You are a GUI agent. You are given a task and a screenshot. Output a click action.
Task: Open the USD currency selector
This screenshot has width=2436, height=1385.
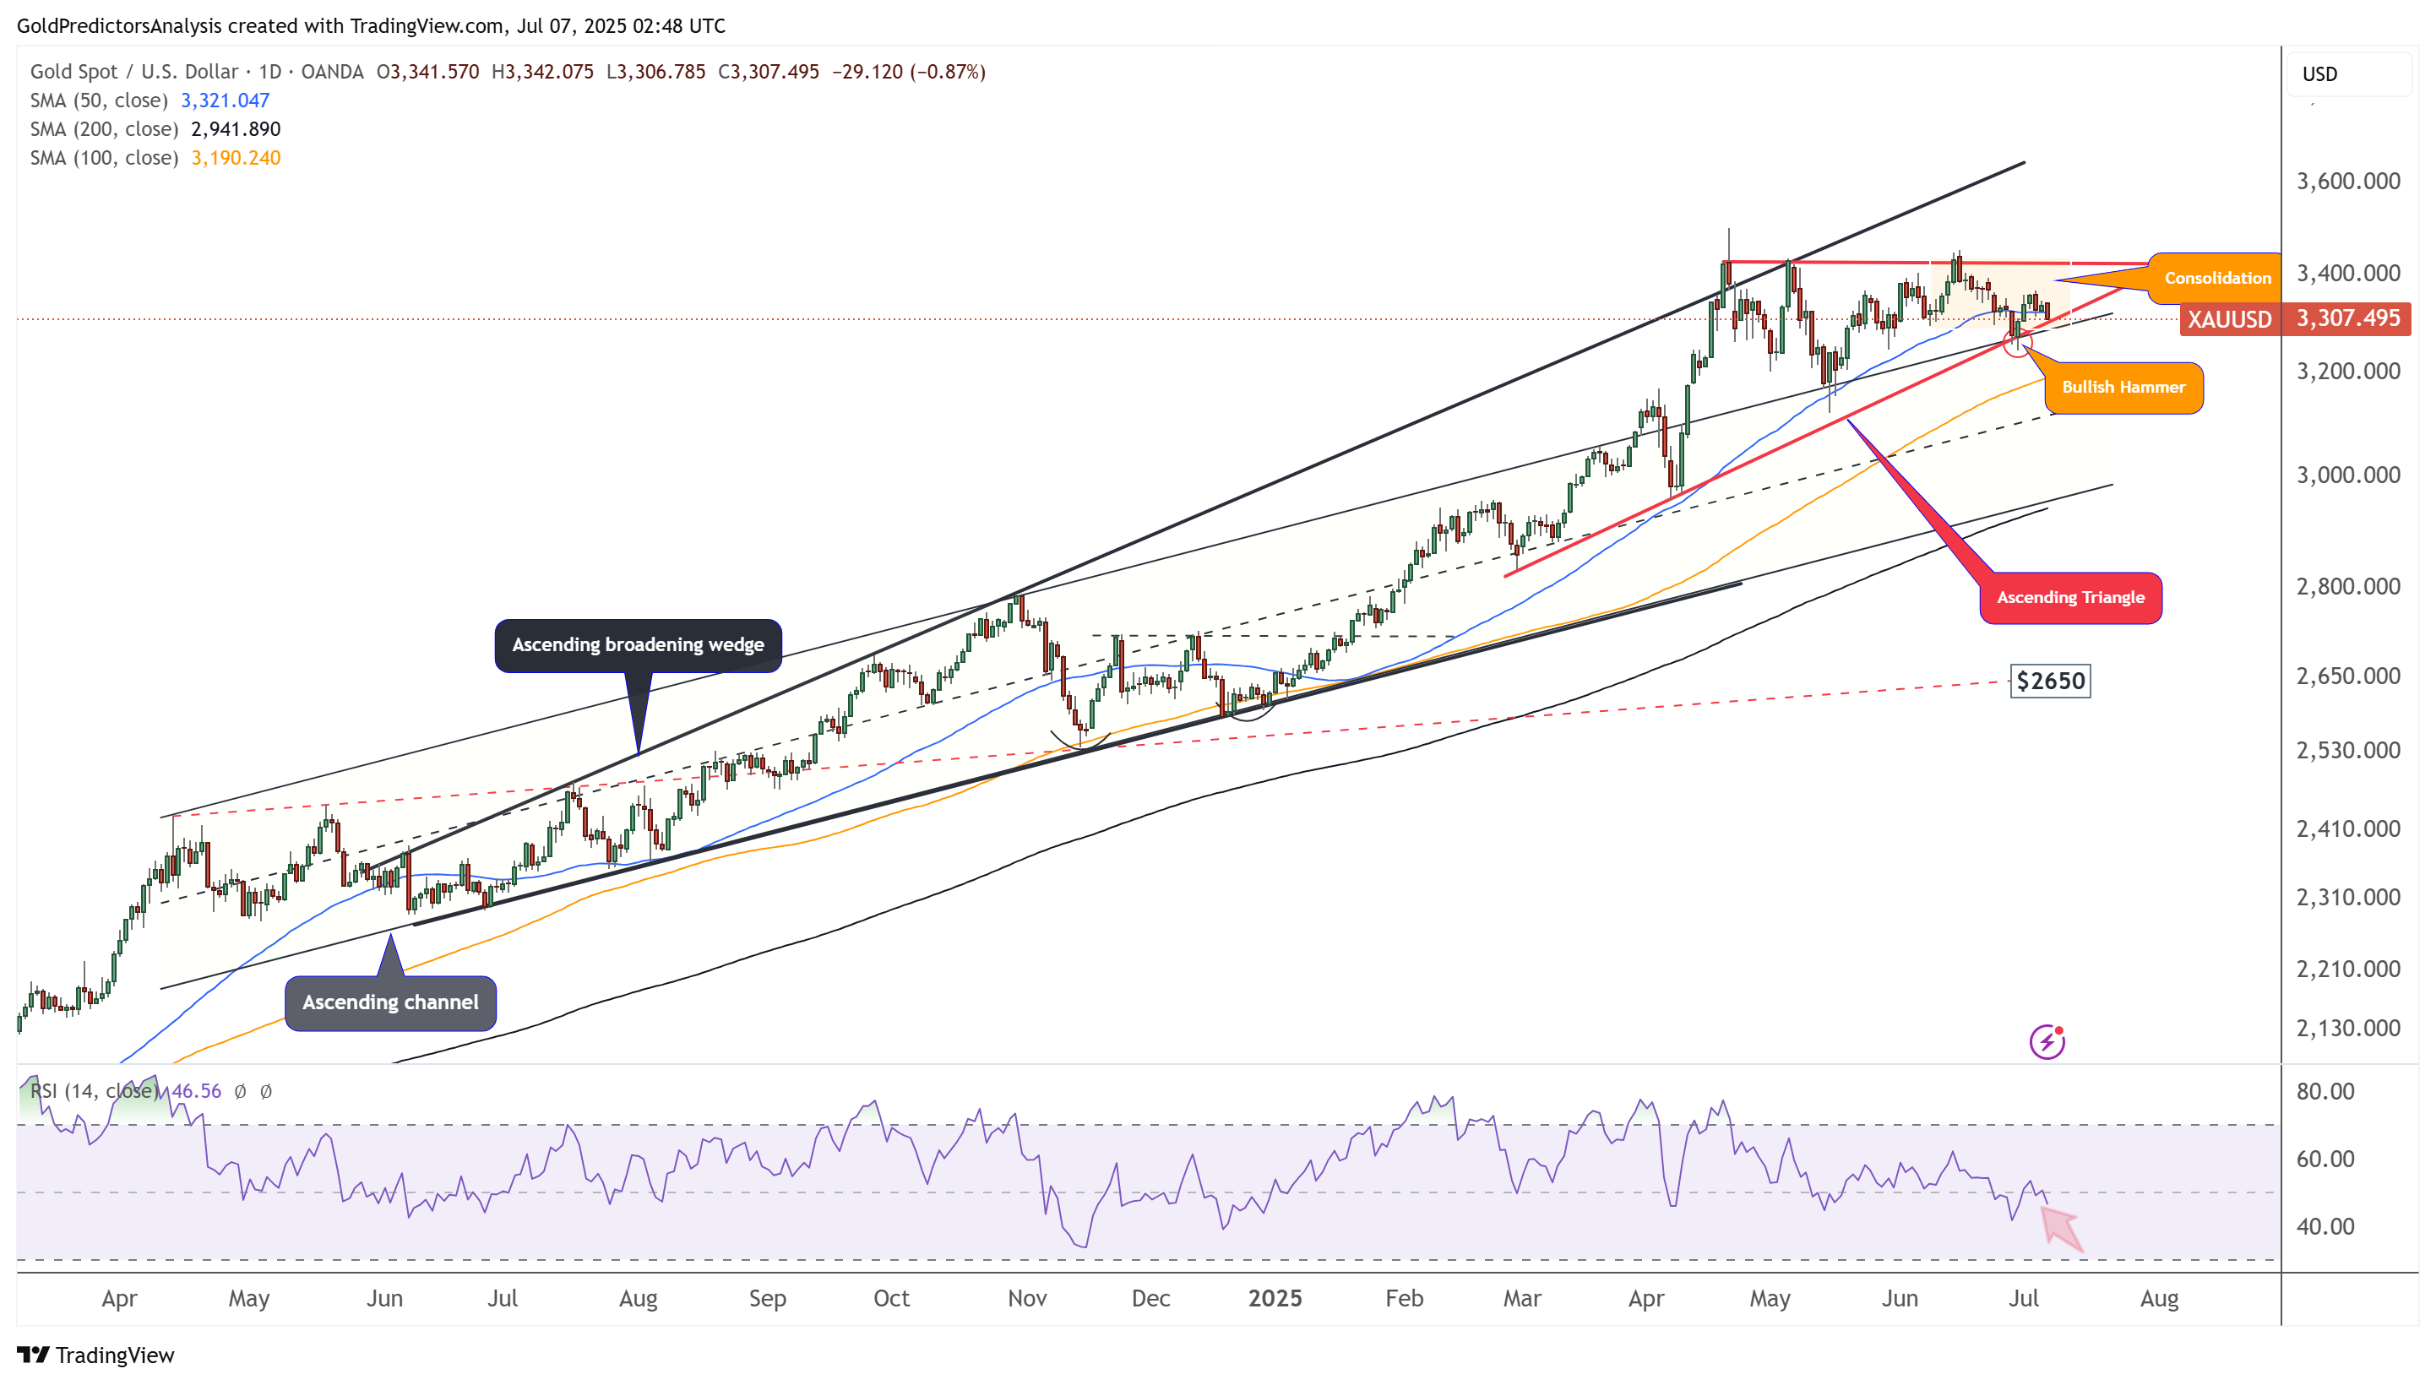tap(2346, 74)
